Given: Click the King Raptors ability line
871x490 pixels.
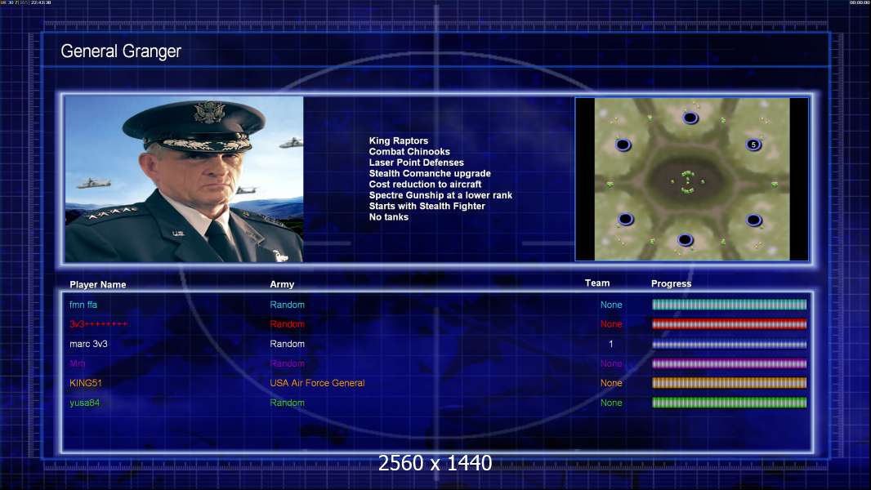Looking at the screenshot, I should click(398, 141).
